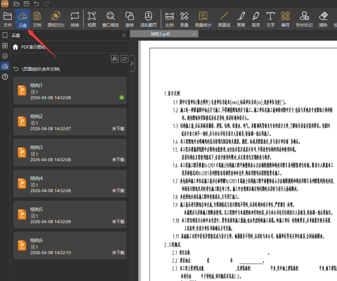Choose the 高亮 highlighter tool

pyautogui.click(x=256, y=19)
